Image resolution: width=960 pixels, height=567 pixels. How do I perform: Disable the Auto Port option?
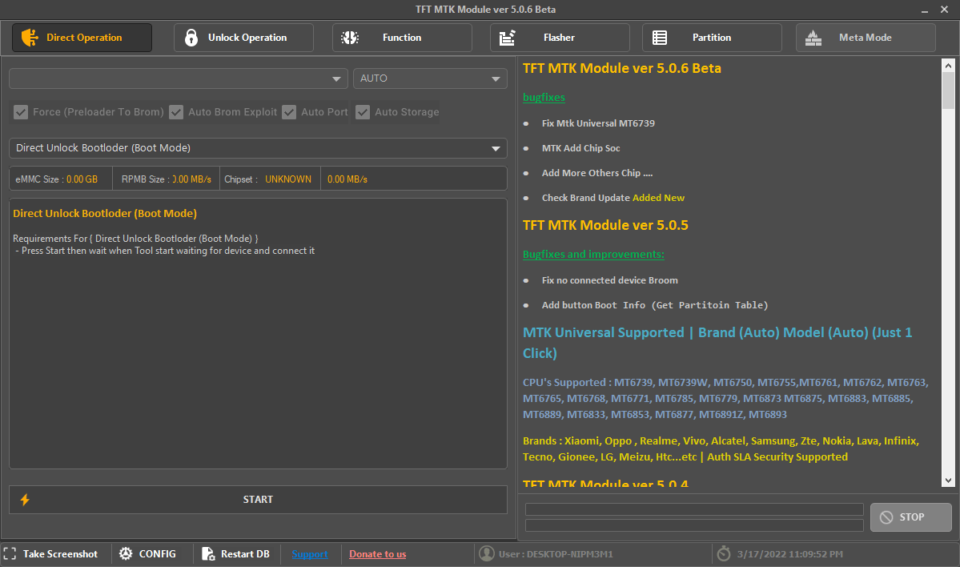pyautogui.click(x=289, y=112)
